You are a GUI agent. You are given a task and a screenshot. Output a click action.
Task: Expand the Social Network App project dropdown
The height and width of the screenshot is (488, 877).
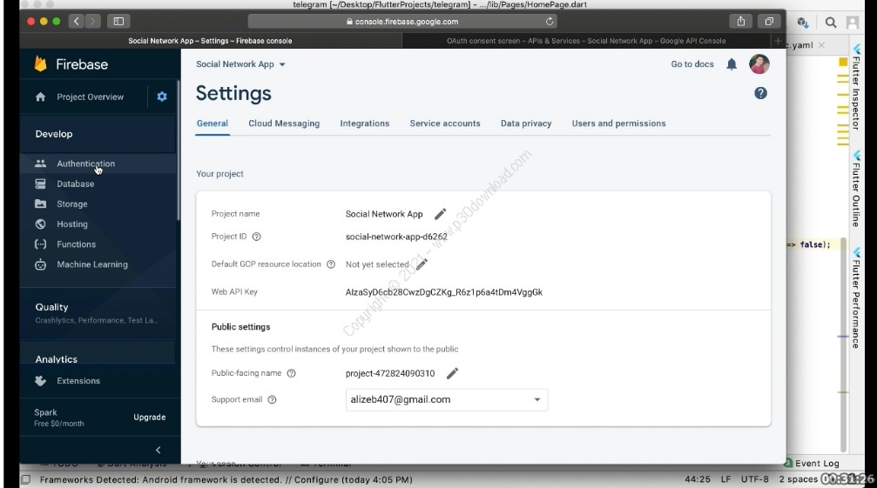240,64
